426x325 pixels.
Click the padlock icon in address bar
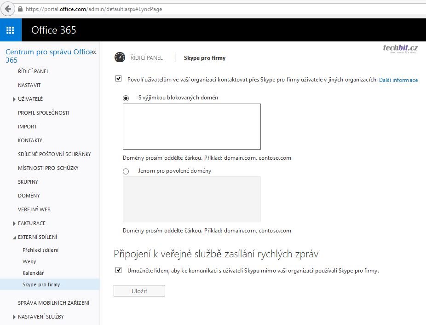click(20, 9)
